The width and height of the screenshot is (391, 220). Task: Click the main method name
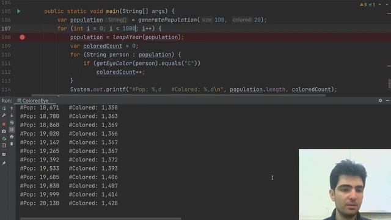(112, 11)
